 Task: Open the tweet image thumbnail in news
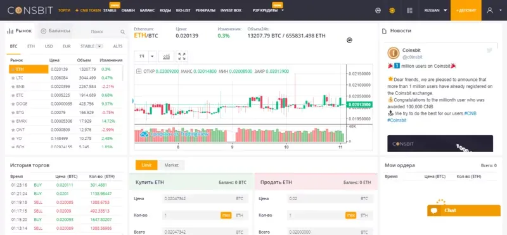pyautogui.click(x=440, y=144)
